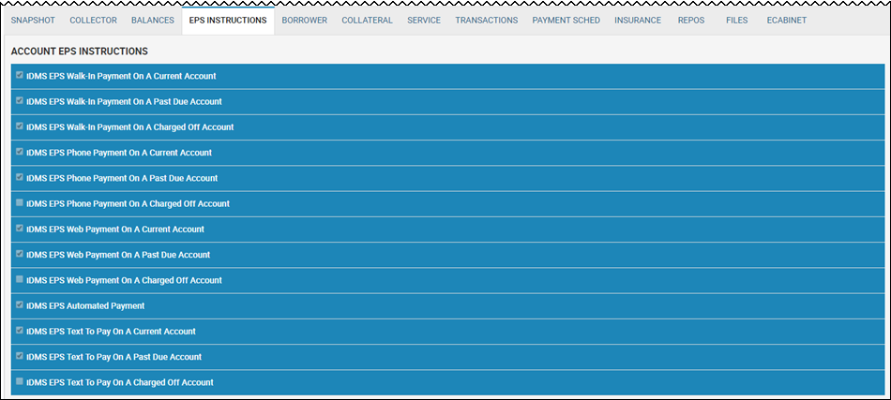Open the Repos tab

[691, 20]
